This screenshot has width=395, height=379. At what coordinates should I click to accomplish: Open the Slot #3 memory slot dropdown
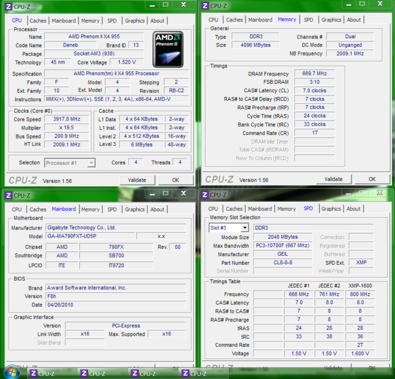click(228, 227)
